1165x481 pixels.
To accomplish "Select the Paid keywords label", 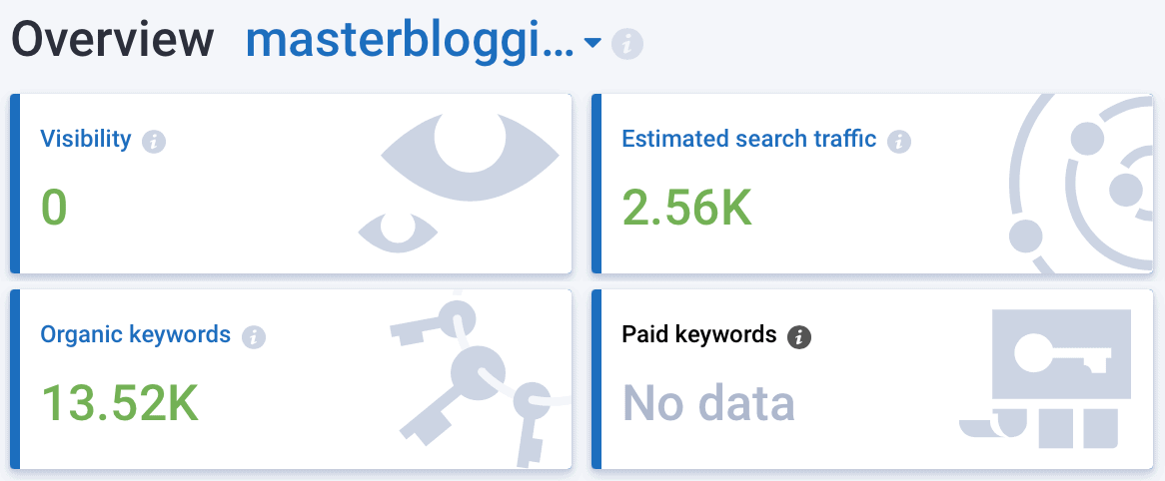I will pyautogui.click(x=699, y=334).
